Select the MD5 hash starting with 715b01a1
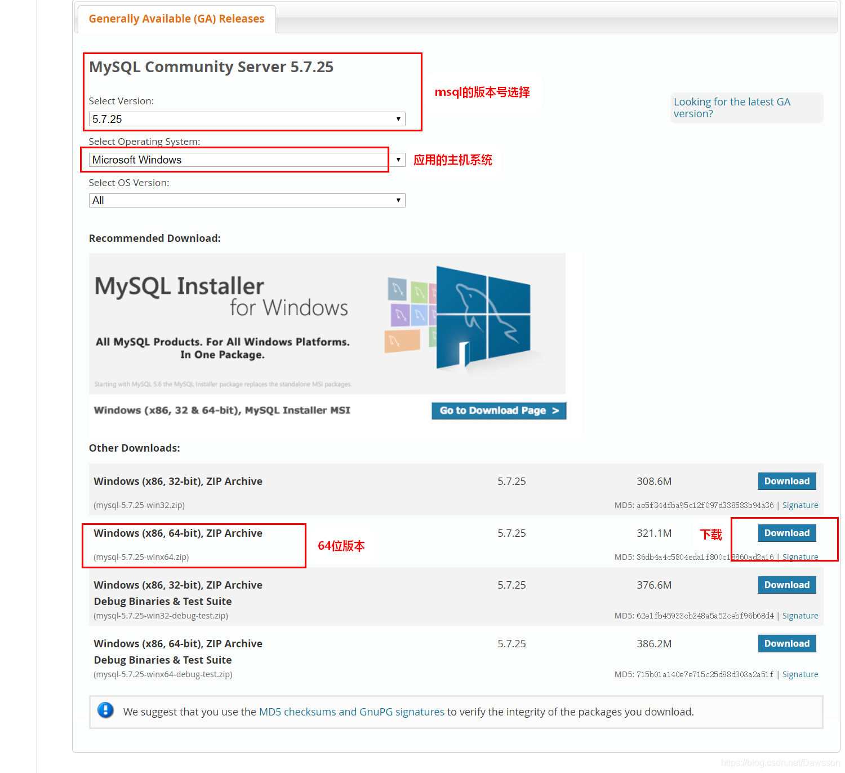This screenshot has height=773, width=845. pyautogui.click(x=705, y=674)
